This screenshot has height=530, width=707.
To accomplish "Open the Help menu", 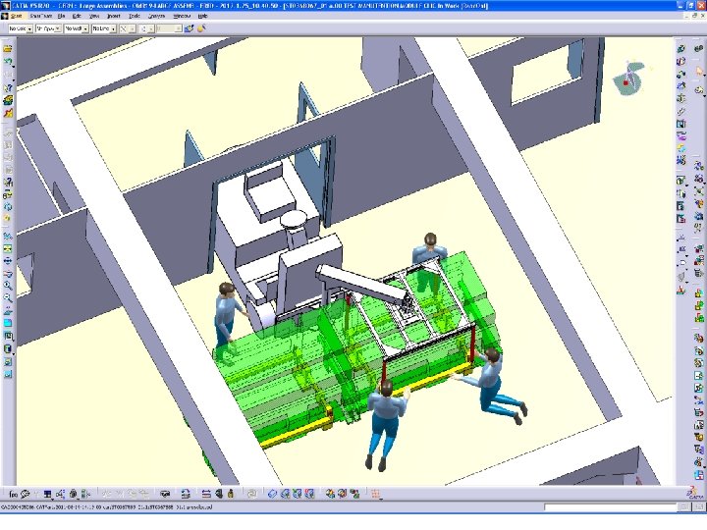I will [203, 16].
